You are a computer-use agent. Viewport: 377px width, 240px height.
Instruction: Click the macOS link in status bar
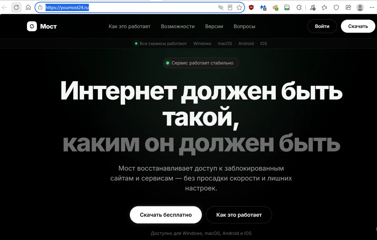(225, 44)
